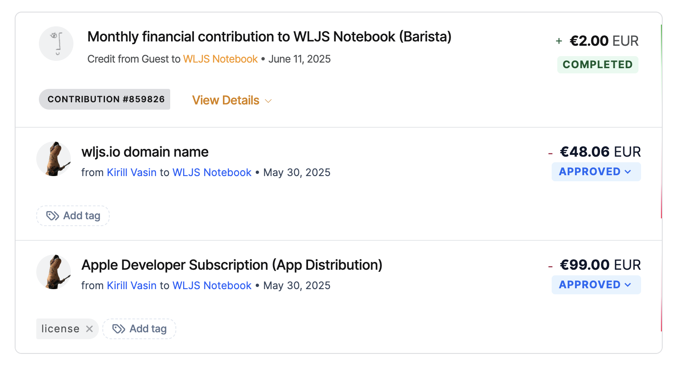Click the Guest contributor avatar icon

[x=56, y=44]
